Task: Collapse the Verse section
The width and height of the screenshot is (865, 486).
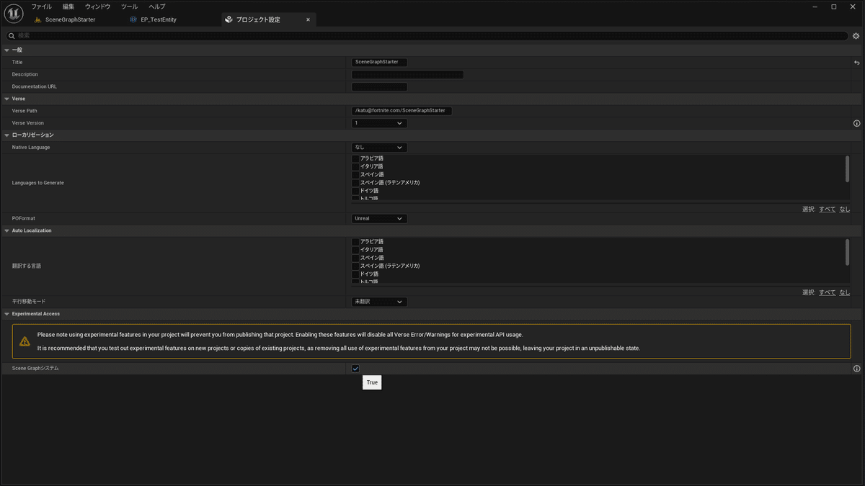Action: click(x=6, y=99)
